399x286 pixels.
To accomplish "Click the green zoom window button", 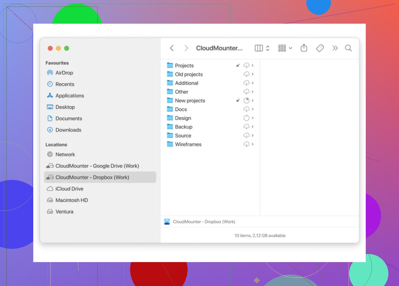I will click(66, 48).
